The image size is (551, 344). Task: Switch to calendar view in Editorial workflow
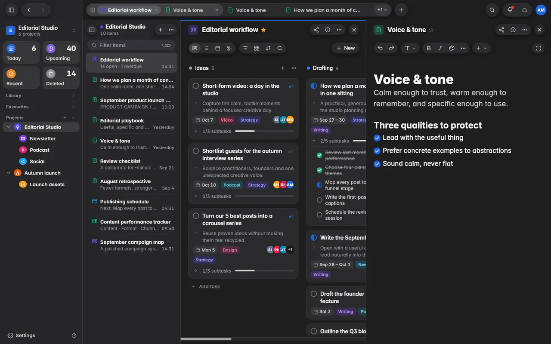[218, 48]
